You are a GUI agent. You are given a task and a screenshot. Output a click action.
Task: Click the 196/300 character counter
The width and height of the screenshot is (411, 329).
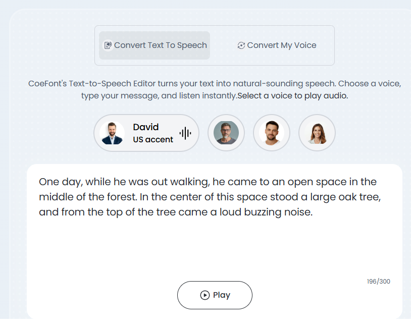(x=378, y=282)
